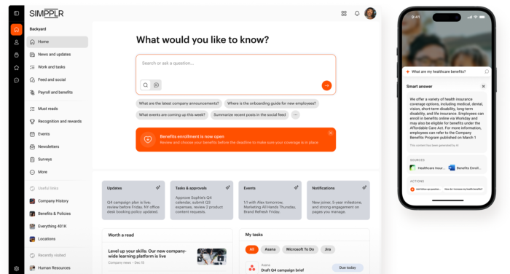Screen dimensions: 510x274
Task: Open the Events summary card
Action: (x=270, y=200)
